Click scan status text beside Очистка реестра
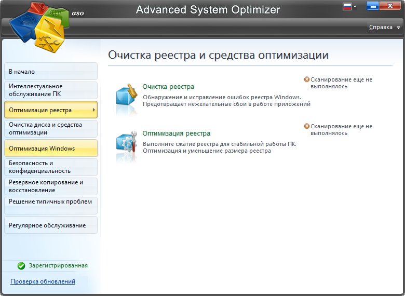The width and height of the screenshot is (405, 296). tap(341, 83)
